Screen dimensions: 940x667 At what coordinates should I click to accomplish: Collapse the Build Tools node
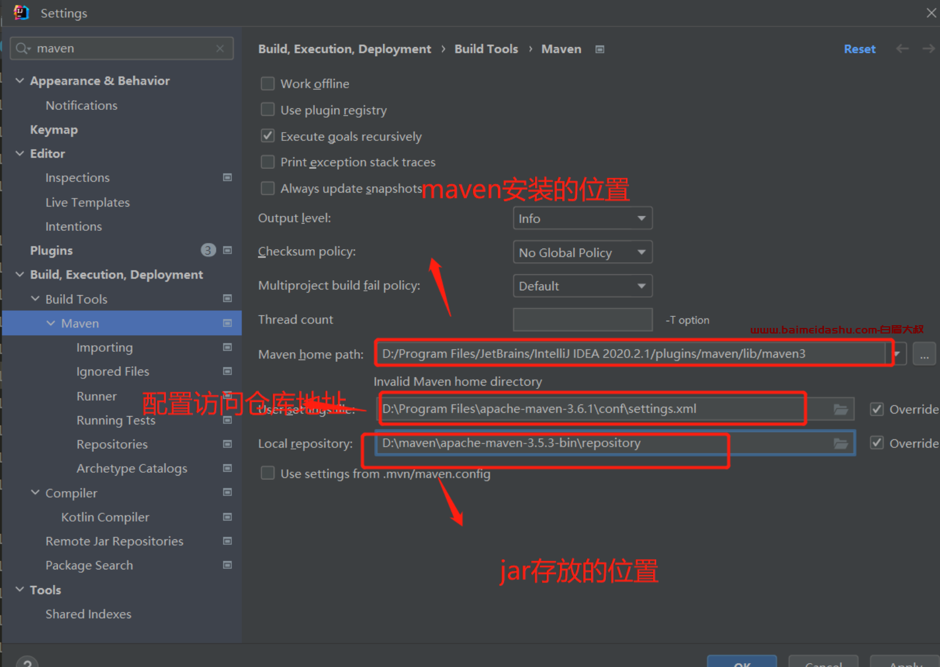pos(35,299)
